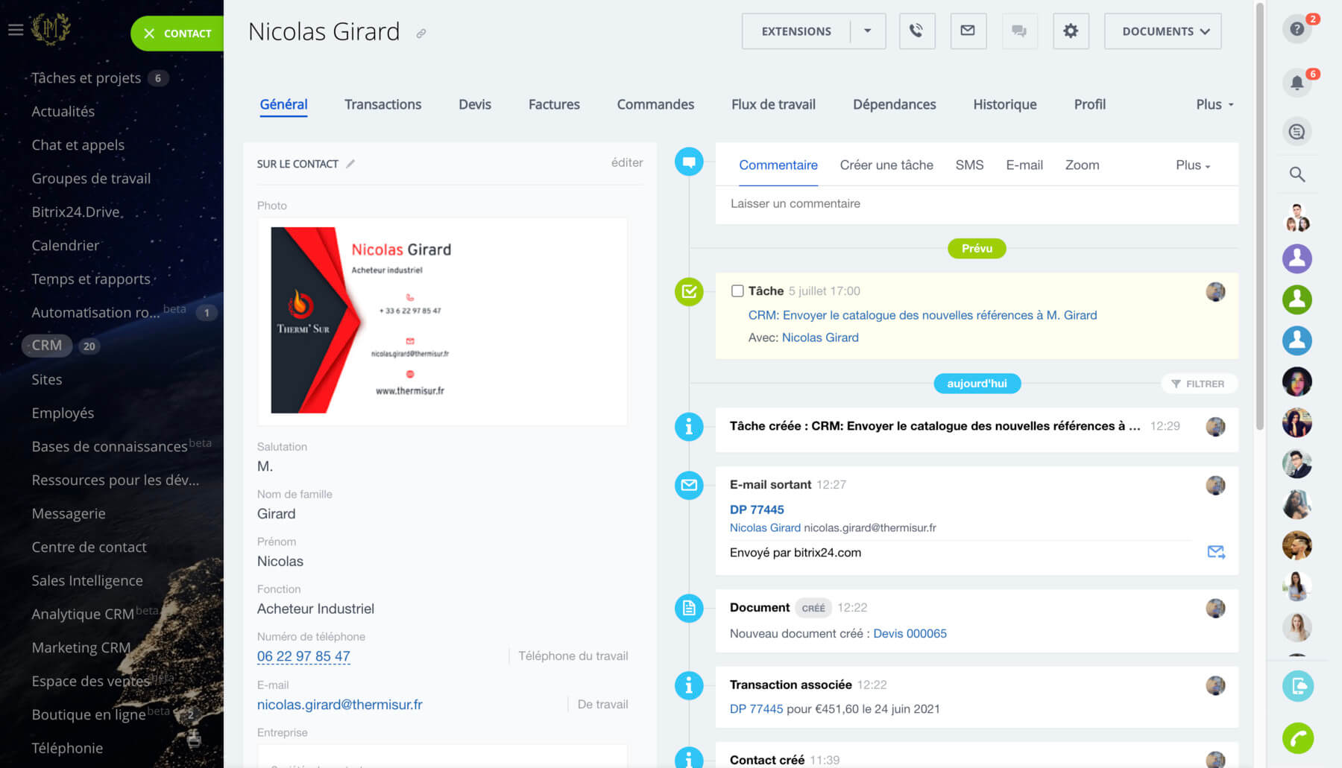Open notifications bell icon
The image size is (1342, 768).
(x=1297, y=83)
